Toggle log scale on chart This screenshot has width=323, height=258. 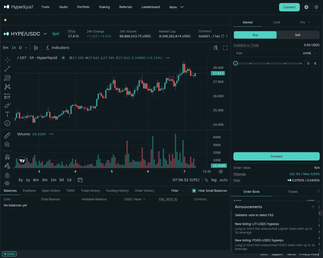214,180
